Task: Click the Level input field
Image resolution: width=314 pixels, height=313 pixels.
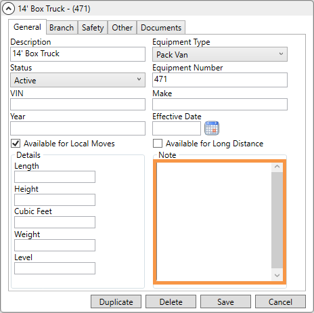Action: coord(55,268)
